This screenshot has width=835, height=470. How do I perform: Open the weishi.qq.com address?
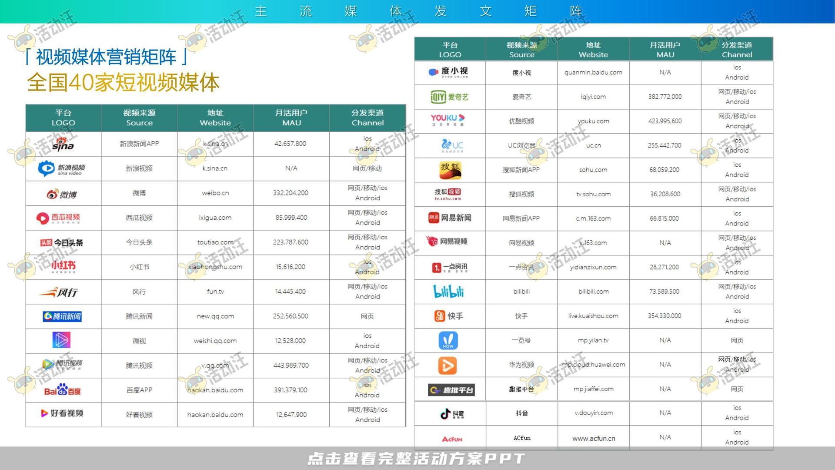[215, 341]
